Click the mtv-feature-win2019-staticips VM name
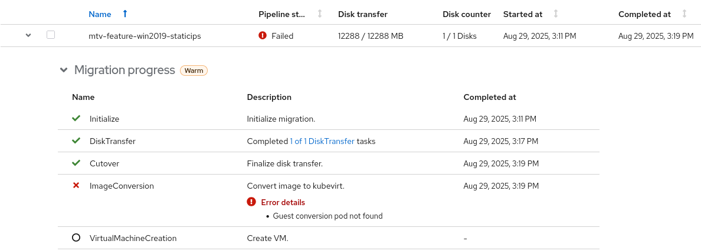Image resolution: width=701 pixels, height=251 pixels. [145, 36]
